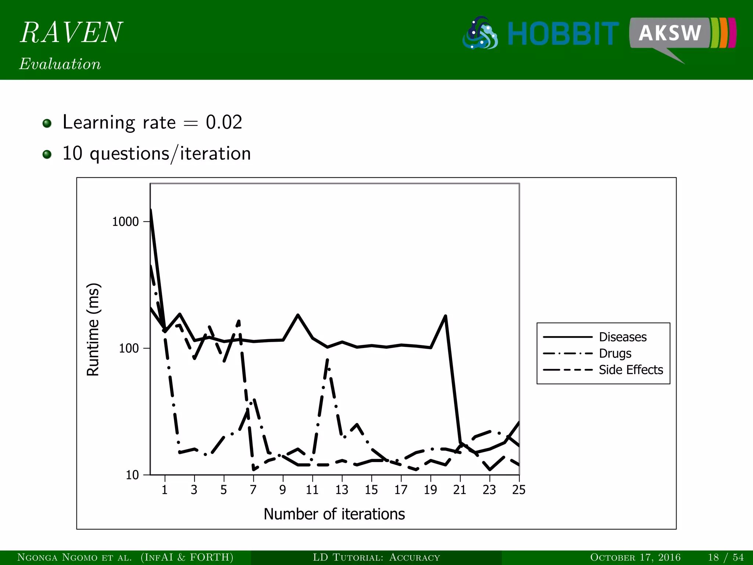The height and width of the screenshot is (565, 753).
Task: Click x-axis tick label 19
Action: click(x=431, y=490)
